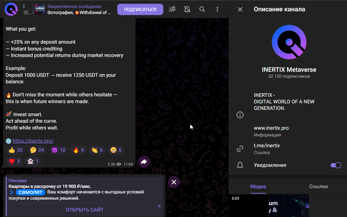Screen dimensions: 347x217
Task: Open the https://inertix.pro/ link in message
Action: point(33,141)
